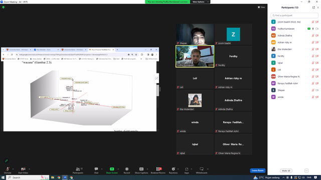Toggle Yudha Kurniawan's microphone icon
Screen dimensions: 321x180
tap(313, 29)
